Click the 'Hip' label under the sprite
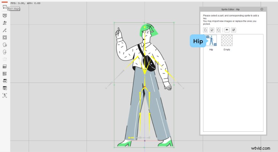 211,50
